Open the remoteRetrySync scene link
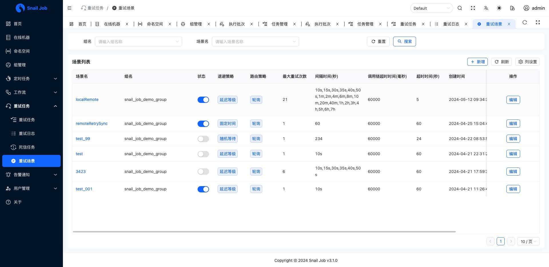This screenshot has height=267, width=549. point(92,123)
